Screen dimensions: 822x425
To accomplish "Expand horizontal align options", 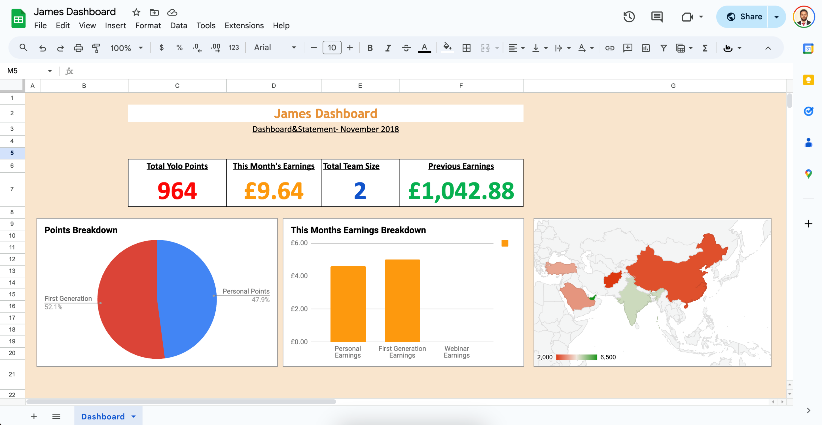I will (523, 48).
